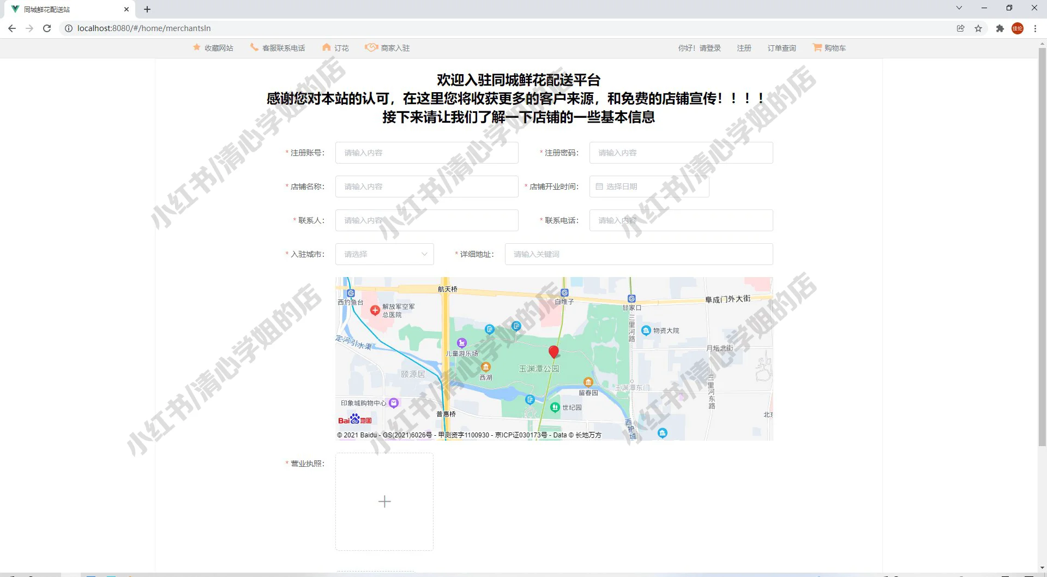Click the 注册 registration link
This screenshot has height=577, width=1047.
pyautogui.click(x=744, y=48)
